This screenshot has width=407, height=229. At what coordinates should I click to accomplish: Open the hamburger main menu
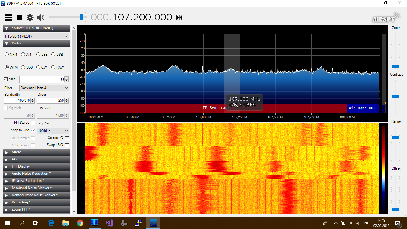(x=9, y=18)
